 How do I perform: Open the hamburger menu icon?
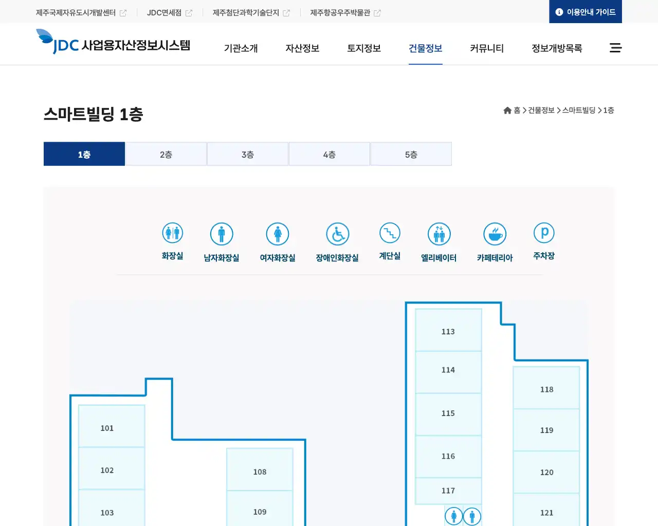coord(616,48)
